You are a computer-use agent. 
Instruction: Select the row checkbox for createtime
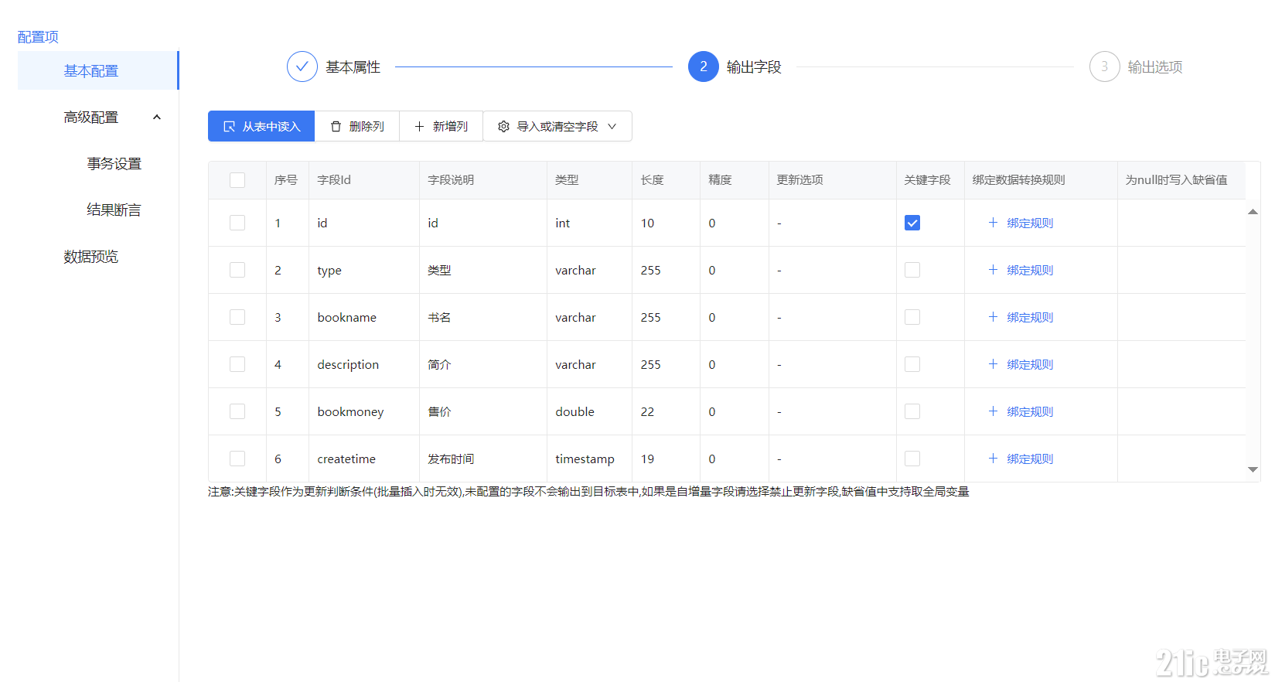(237, 459)
